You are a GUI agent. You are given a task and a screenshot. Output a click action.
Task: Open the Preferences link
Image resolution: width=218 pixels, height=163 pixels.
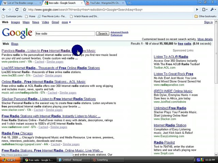click(x=116, y=35)
